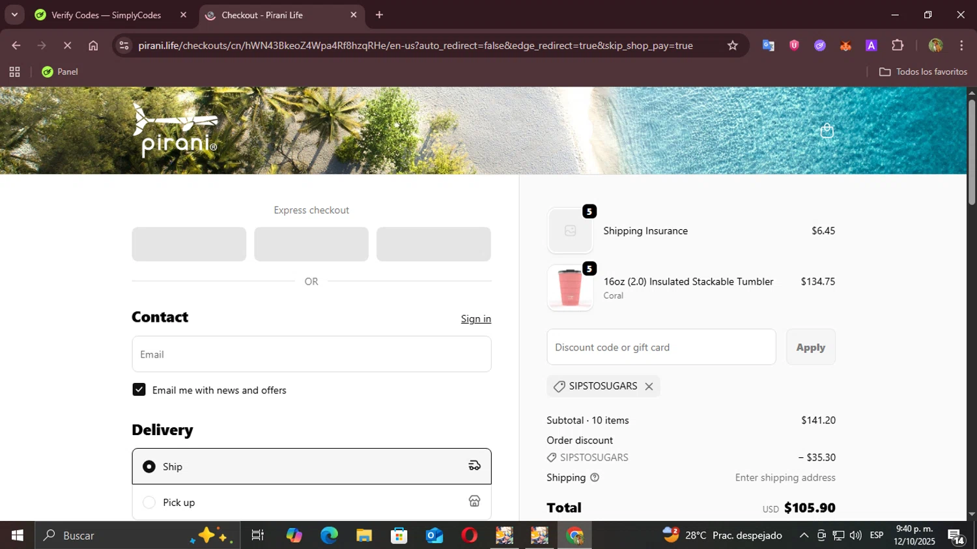
Task: Open the orange fox extension icon
Action: click(845, 46)
